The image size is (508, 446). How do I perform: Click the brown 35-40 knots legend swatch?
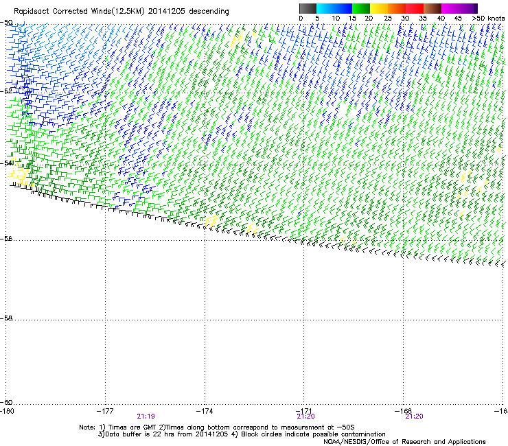432,8
